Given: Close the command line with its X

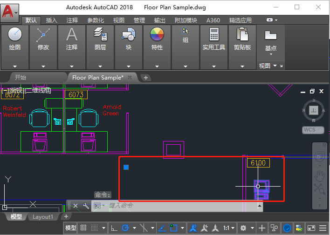Looking at the screenshot, I should pos(76,206).
